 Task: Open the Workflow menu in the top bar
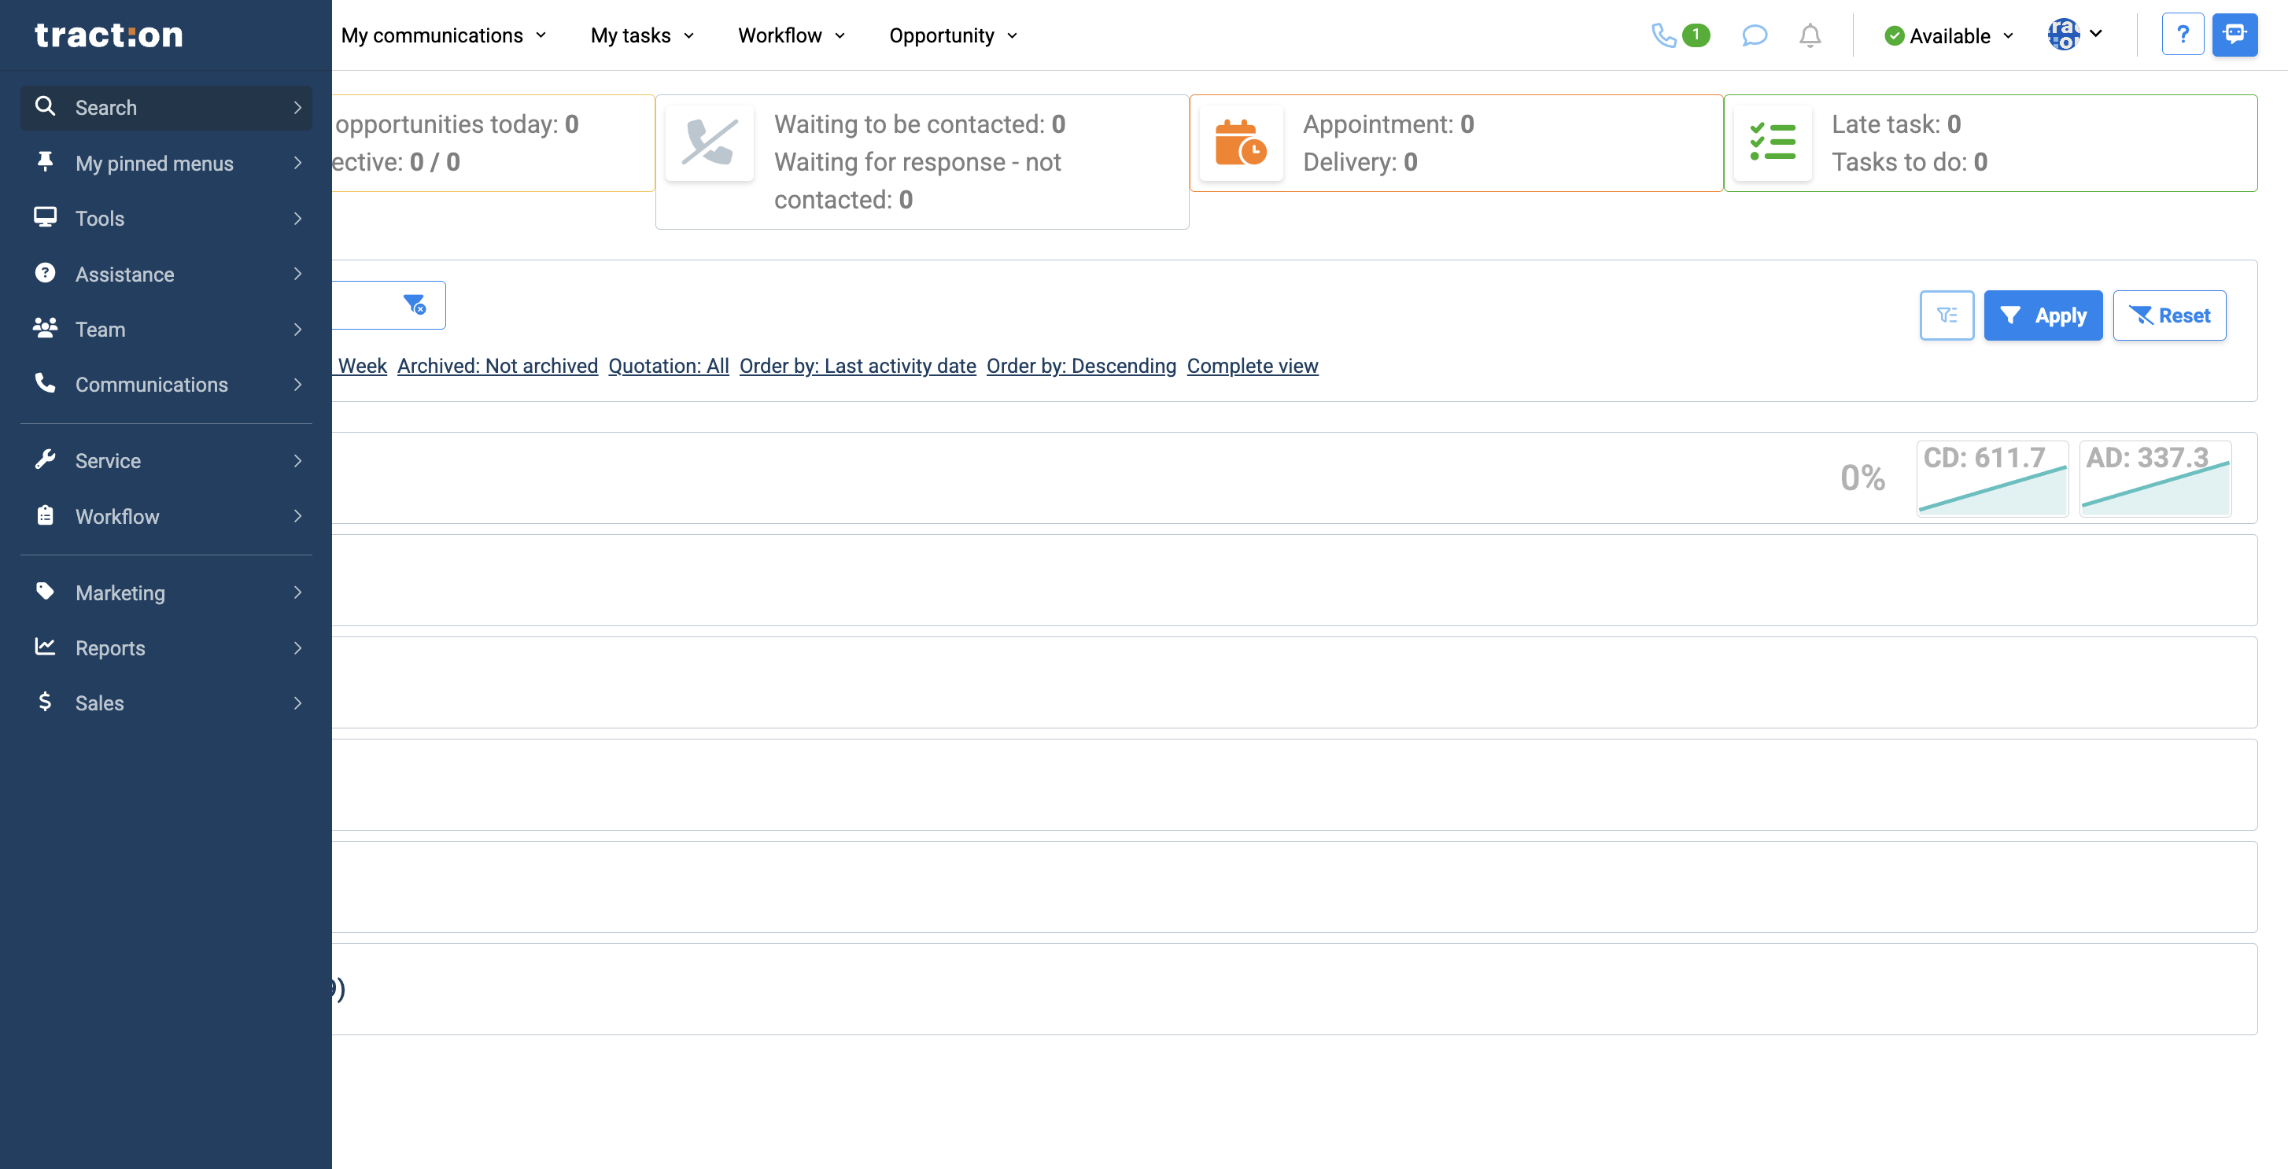[x=780, y=35]
